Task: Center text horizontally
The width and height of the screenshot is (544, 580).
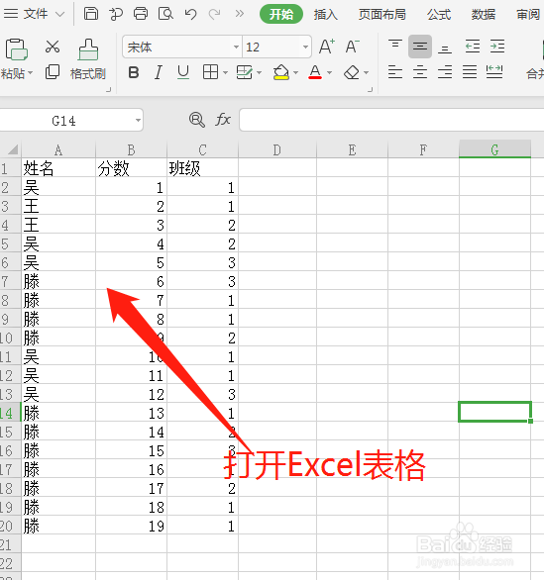Action: pyautogui.click(x=420, y=72)
